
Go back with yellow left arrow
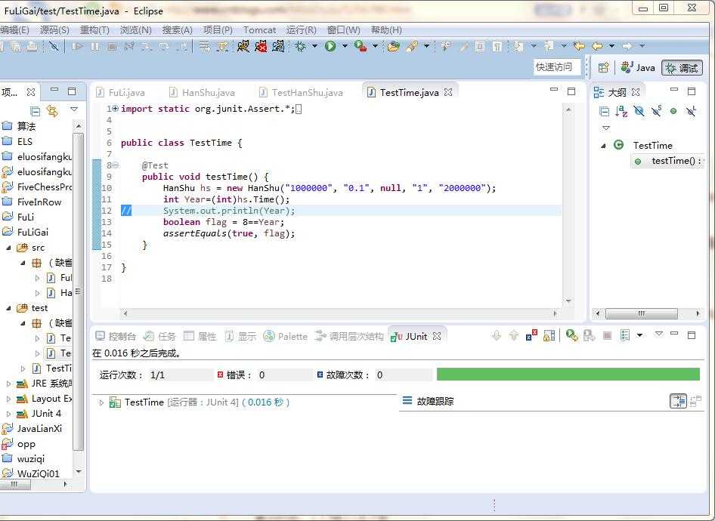[x=597, y=46]
